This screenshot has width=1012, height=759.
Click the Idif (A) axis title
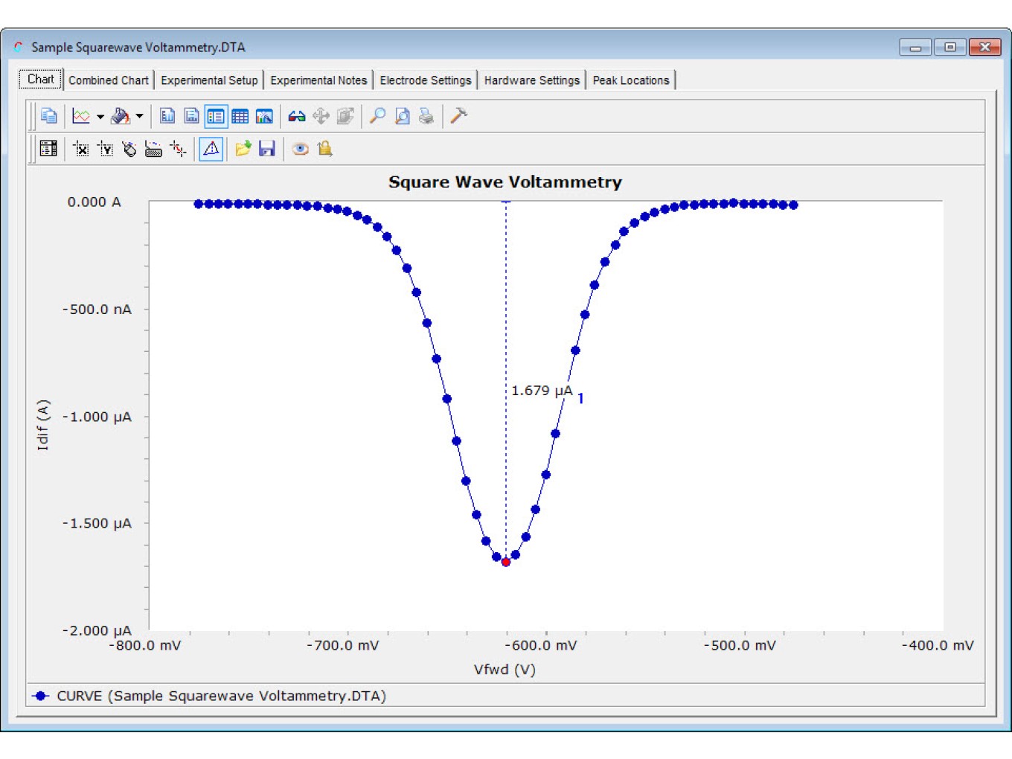point(43,425)
